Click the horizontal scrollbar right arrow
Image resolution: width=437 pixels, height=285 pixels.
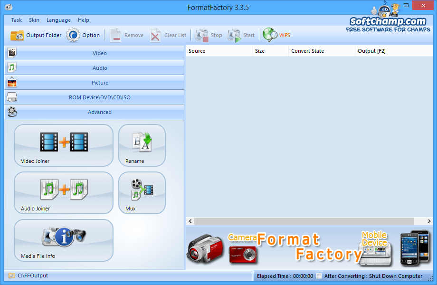point(429,221)
